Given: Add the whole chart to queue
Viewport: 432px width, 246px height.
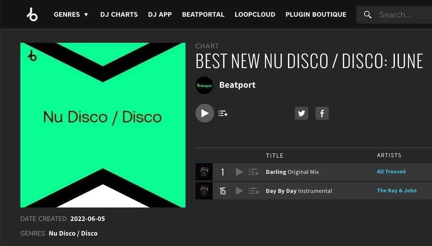Looking at the screenshot, I should click(223, 113).
